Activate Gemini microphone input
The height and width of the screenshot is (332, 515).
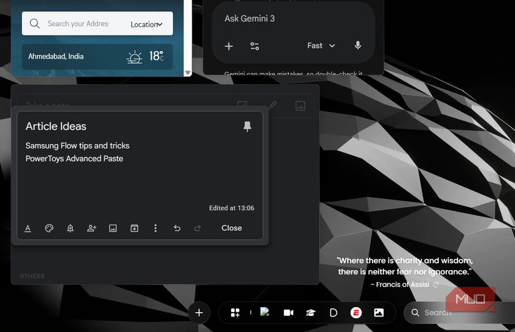tap(358, 46)
